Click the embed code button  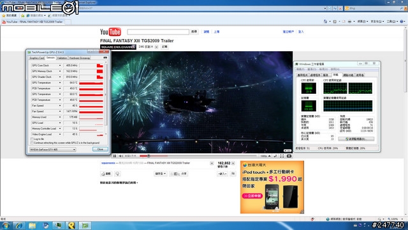pyautogui.click(x=222, y=174)
